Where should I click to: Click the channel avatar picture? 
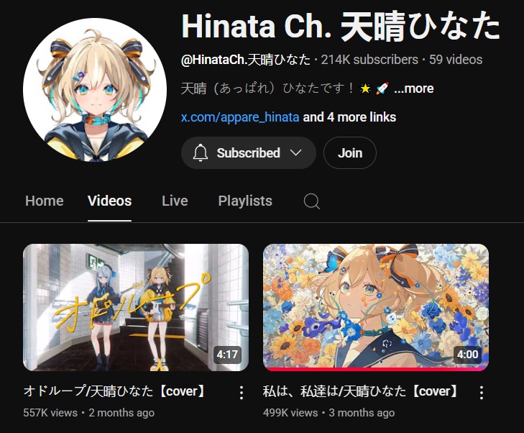[95, 90]
